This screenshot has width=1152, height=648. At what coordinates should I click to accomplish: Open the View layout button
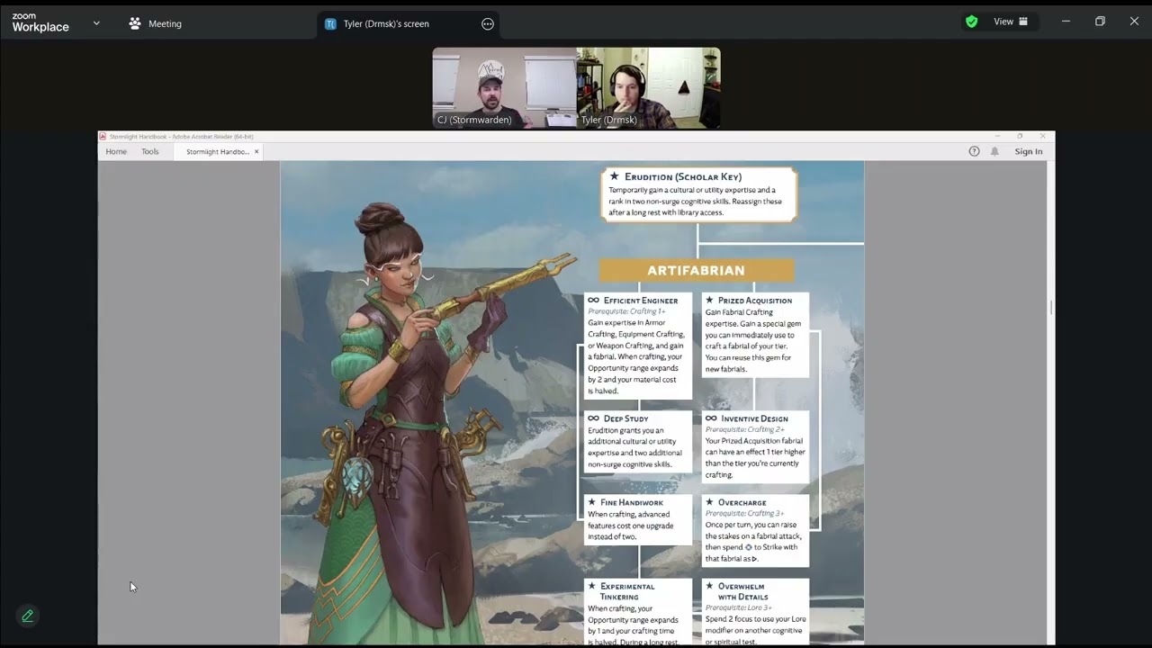pos(1011,22)
